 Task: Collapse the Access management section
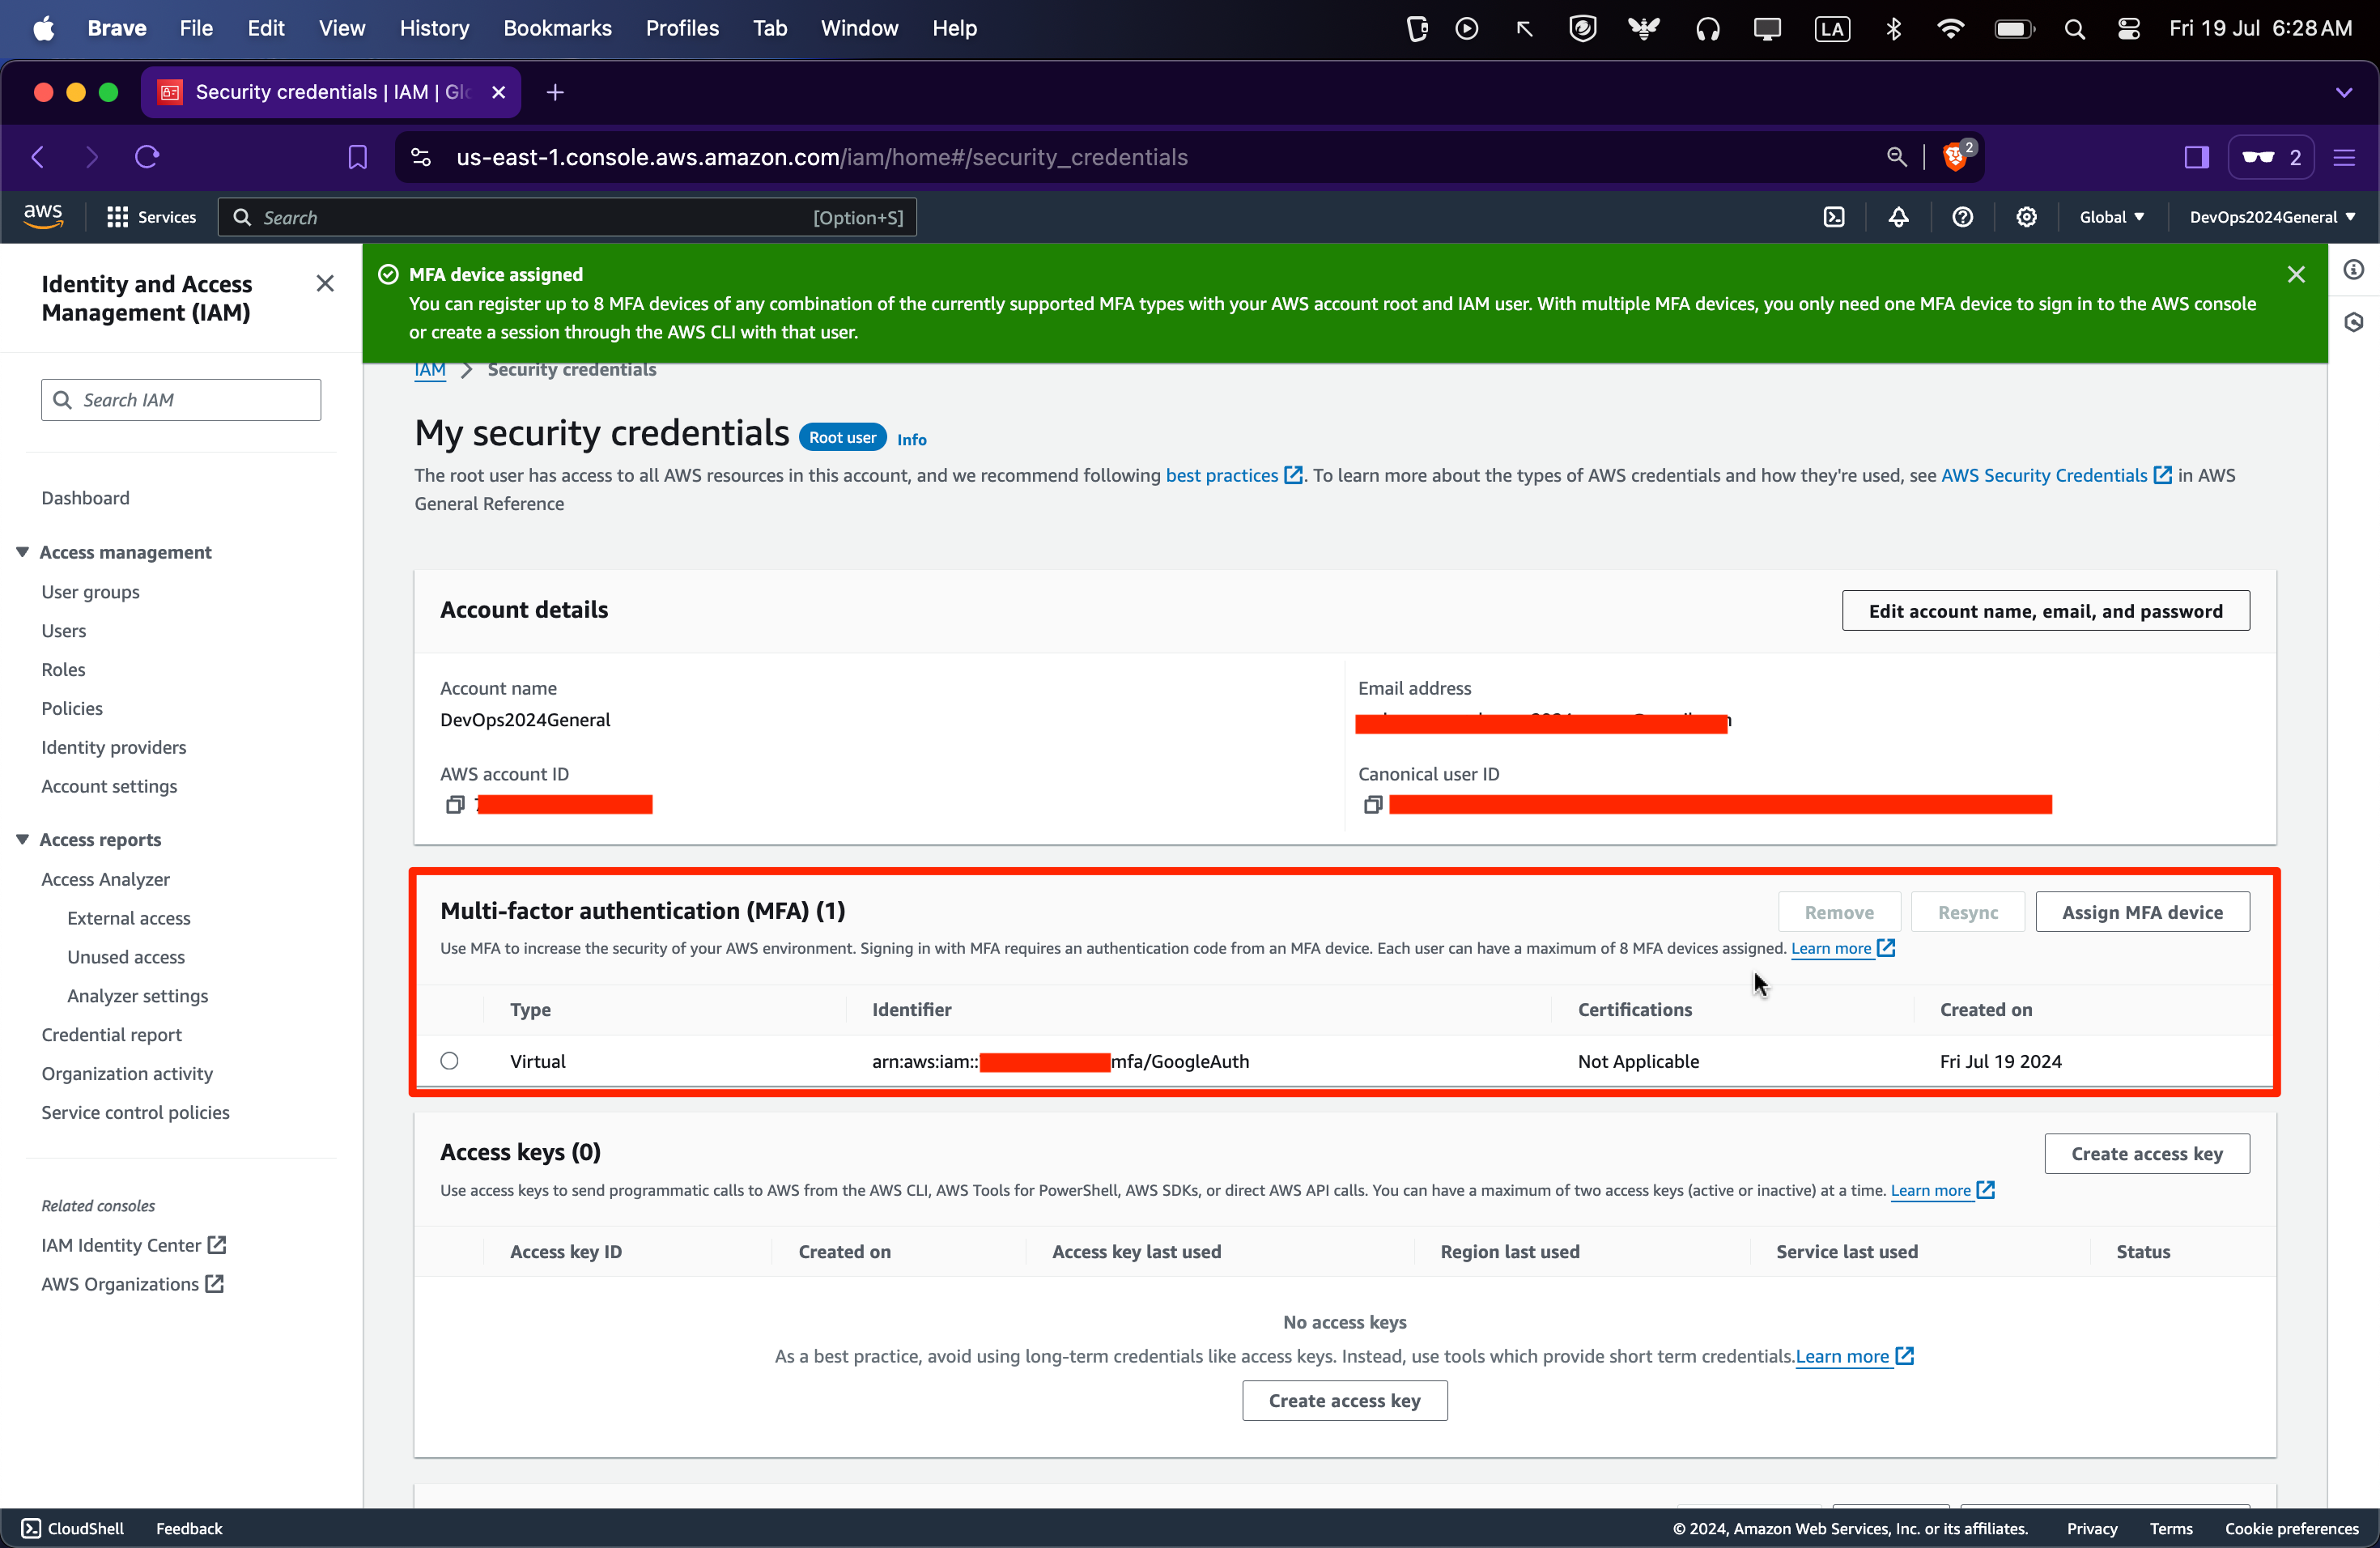[x=22, y=552]
